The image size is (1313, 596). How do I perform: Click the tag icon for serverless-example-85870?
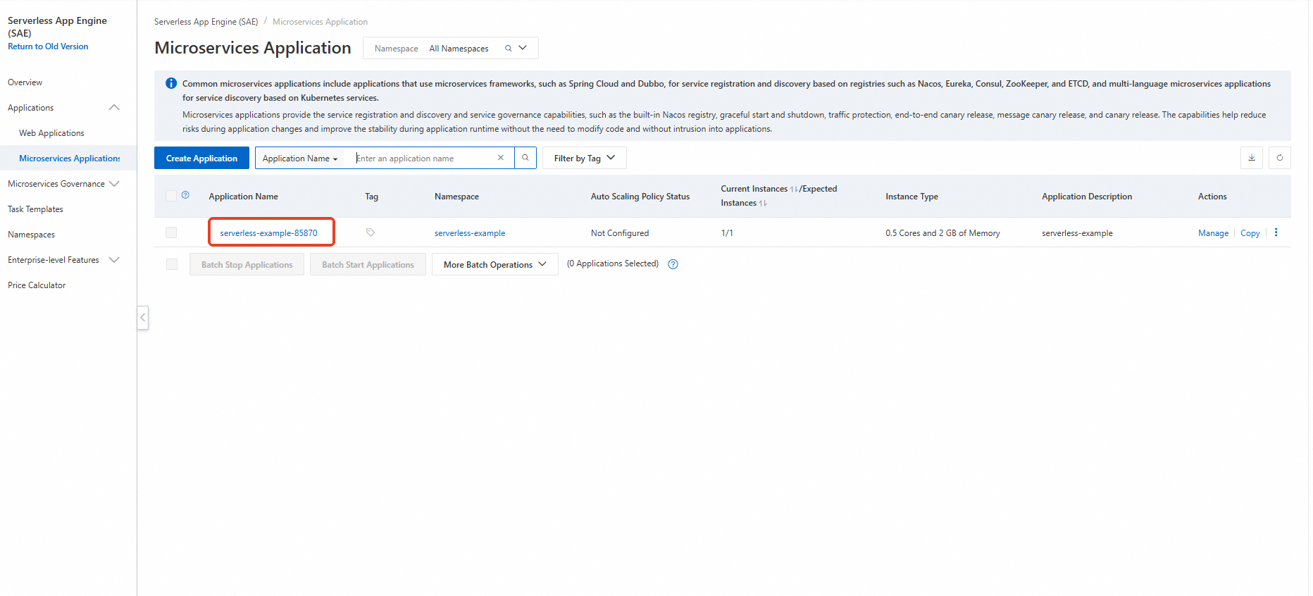371,232
